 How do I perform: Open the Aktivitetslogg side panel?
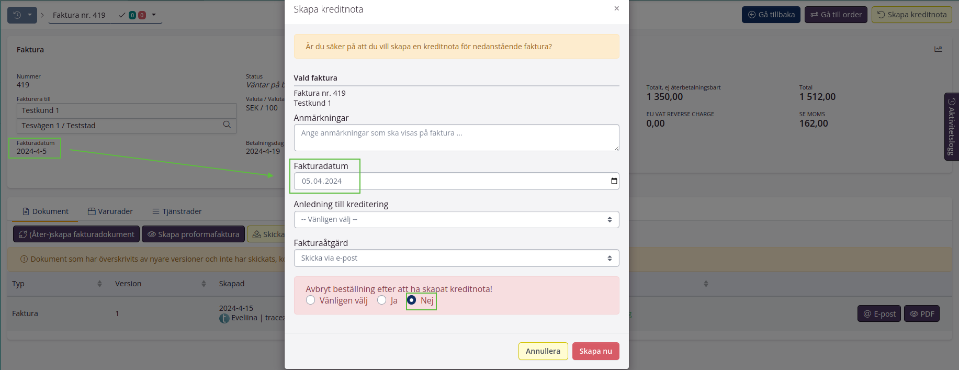pyautogui.click(x=951, y=127)
